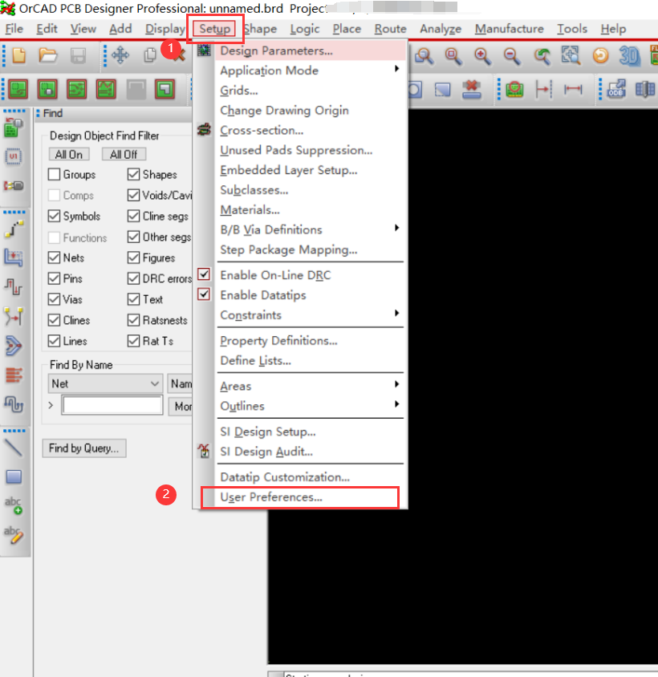This screenshot has width=658, height=677.
Task: Click the Place component U1 sidebar icon
Action: point(14,156)
